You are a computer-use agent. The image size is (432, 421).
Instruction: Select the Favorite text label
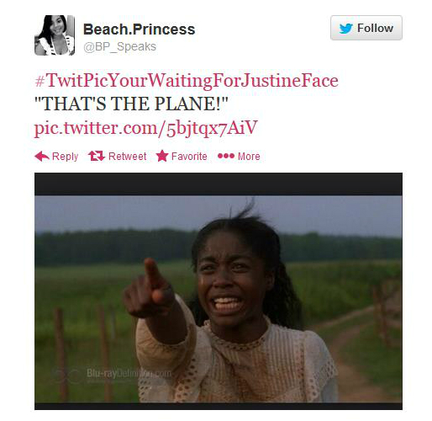point(189,156)
